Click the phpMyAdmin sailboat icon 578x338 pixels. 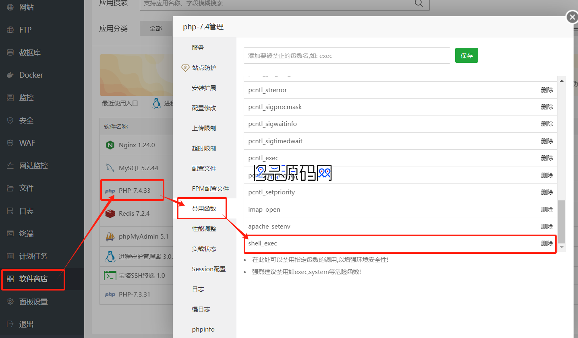click(110, 237)
